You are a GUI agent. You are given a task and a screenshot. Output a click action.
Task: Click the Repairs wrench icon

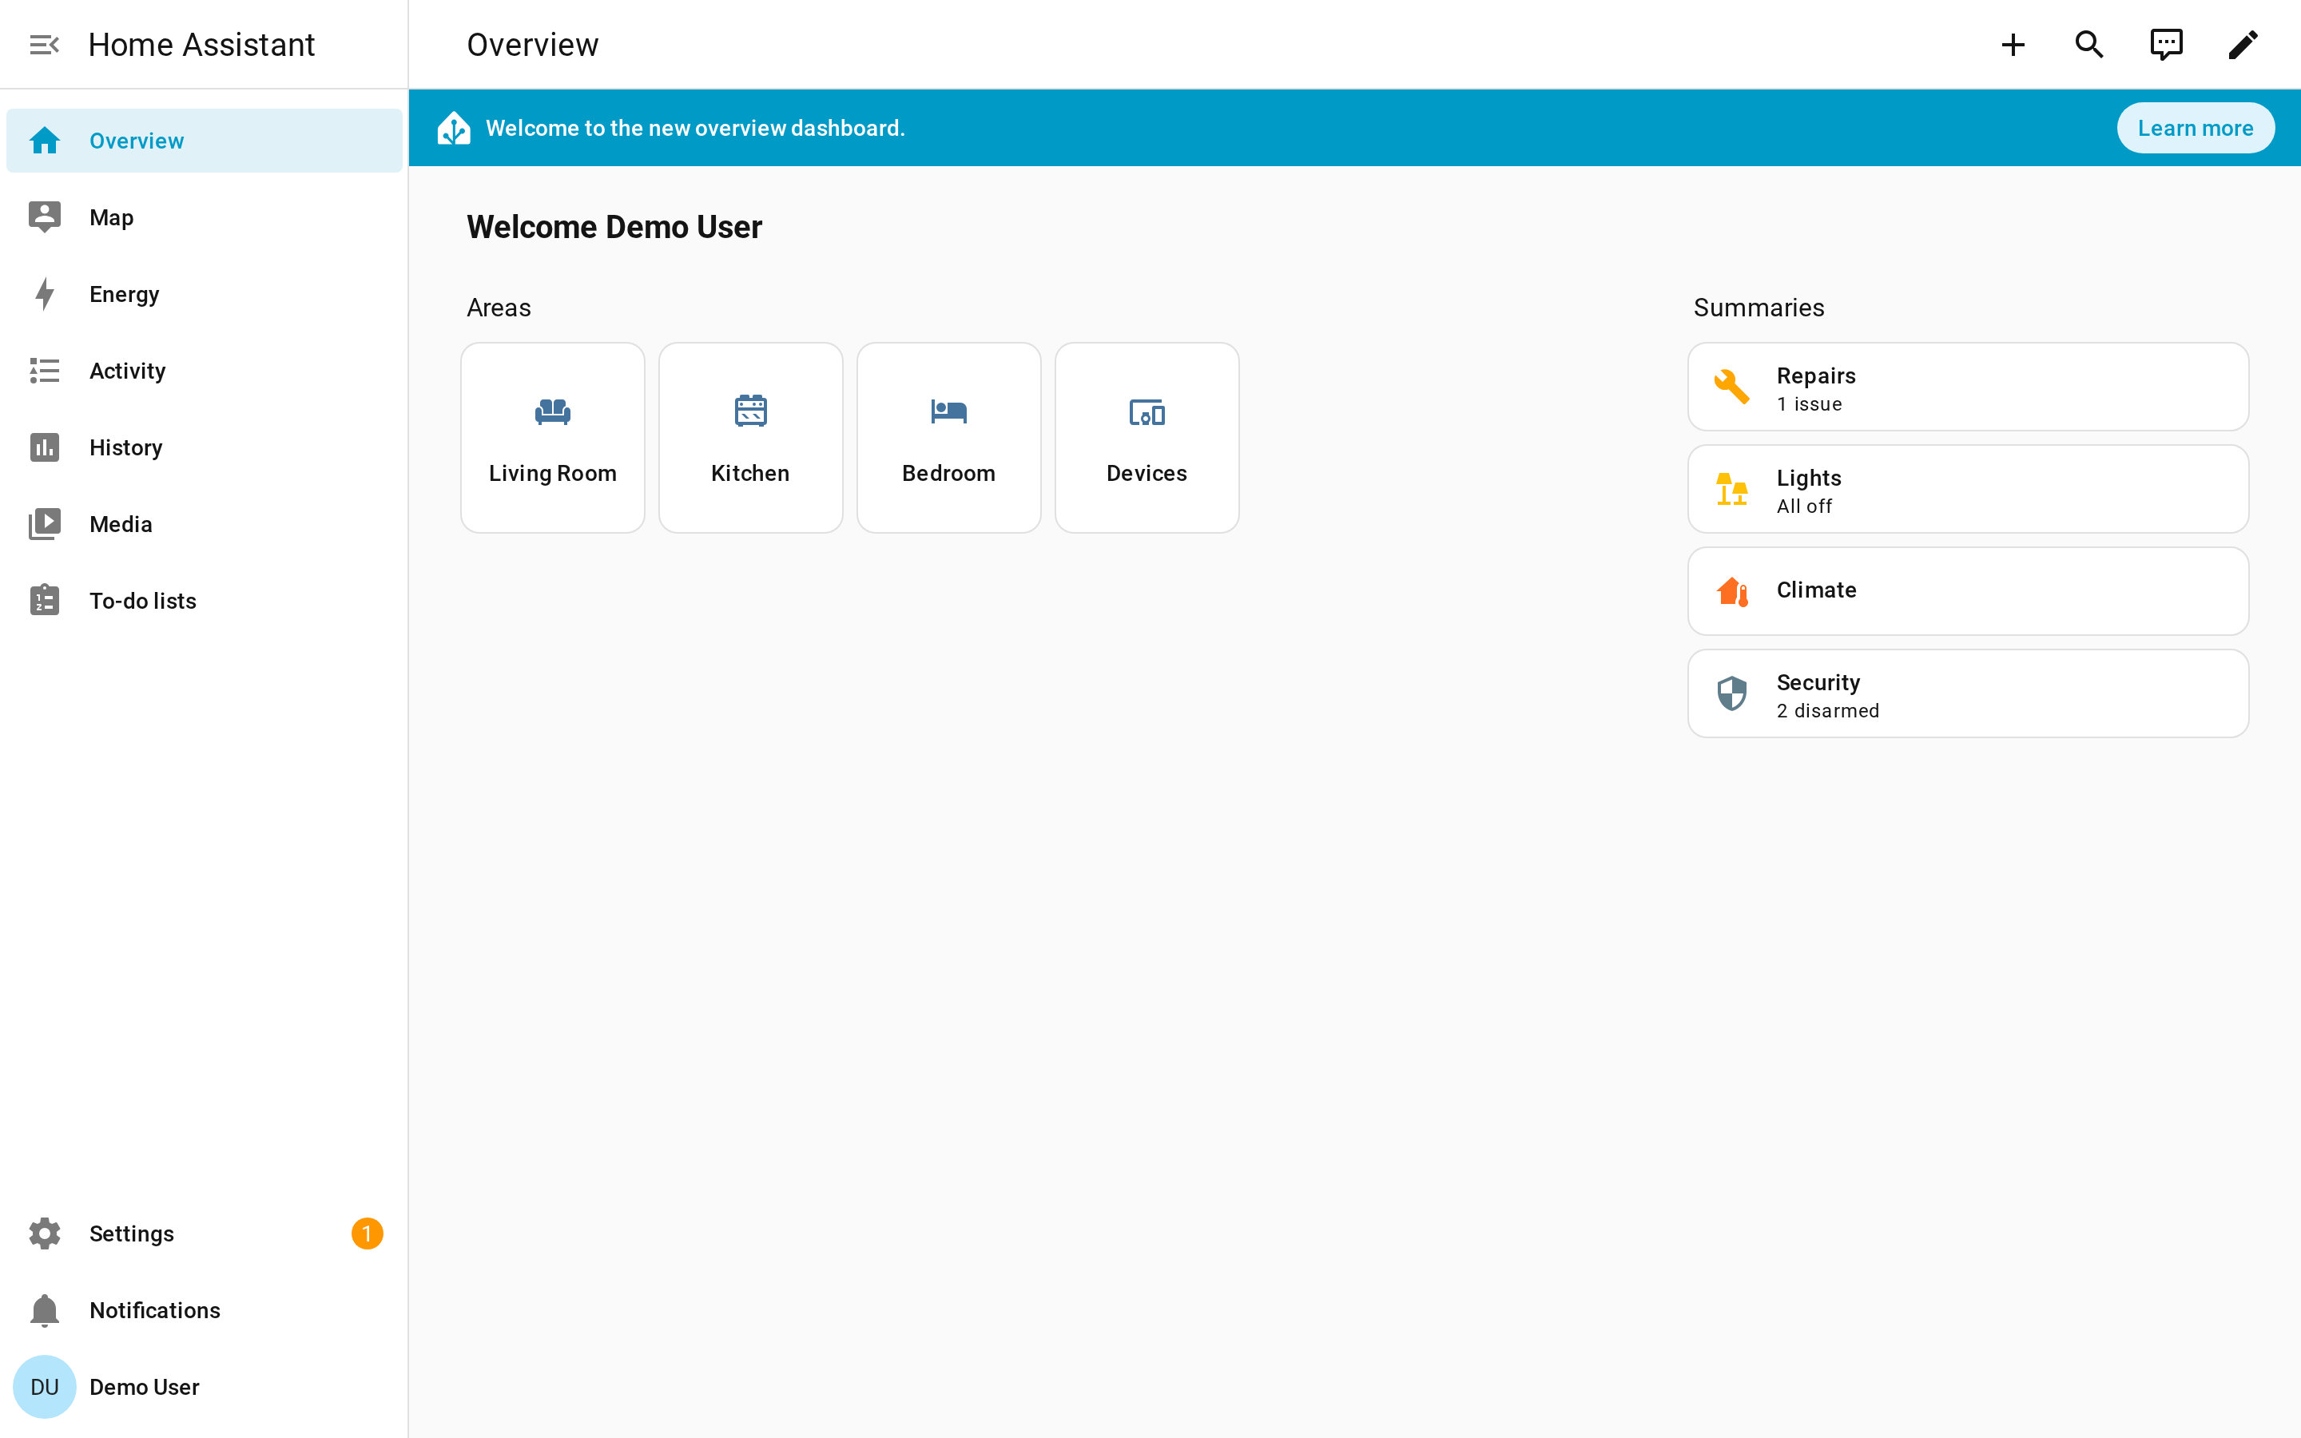[x=1731, y=387]
